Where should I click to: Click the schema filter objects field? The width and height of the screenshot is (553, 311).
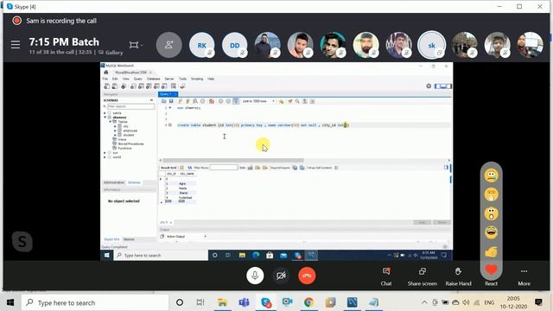coord(130,106)
